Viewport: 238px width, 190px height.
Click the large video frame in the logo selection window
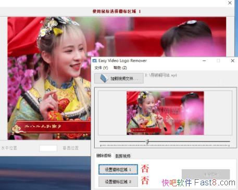117,78
